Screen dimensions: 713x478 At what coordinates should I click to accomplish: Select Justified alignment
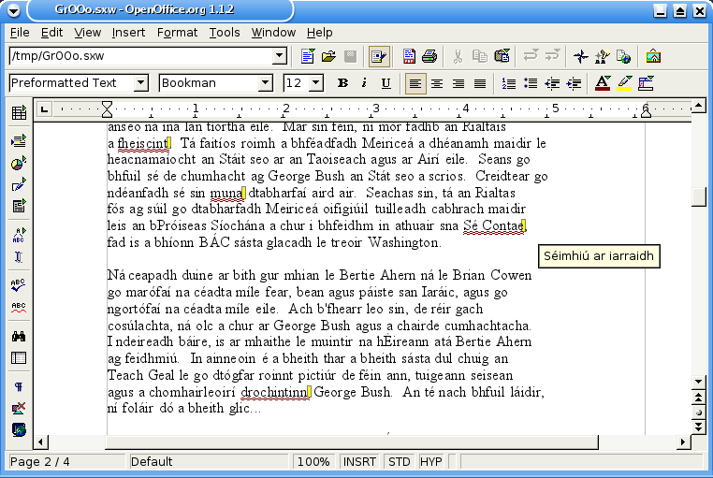(480, 83)
